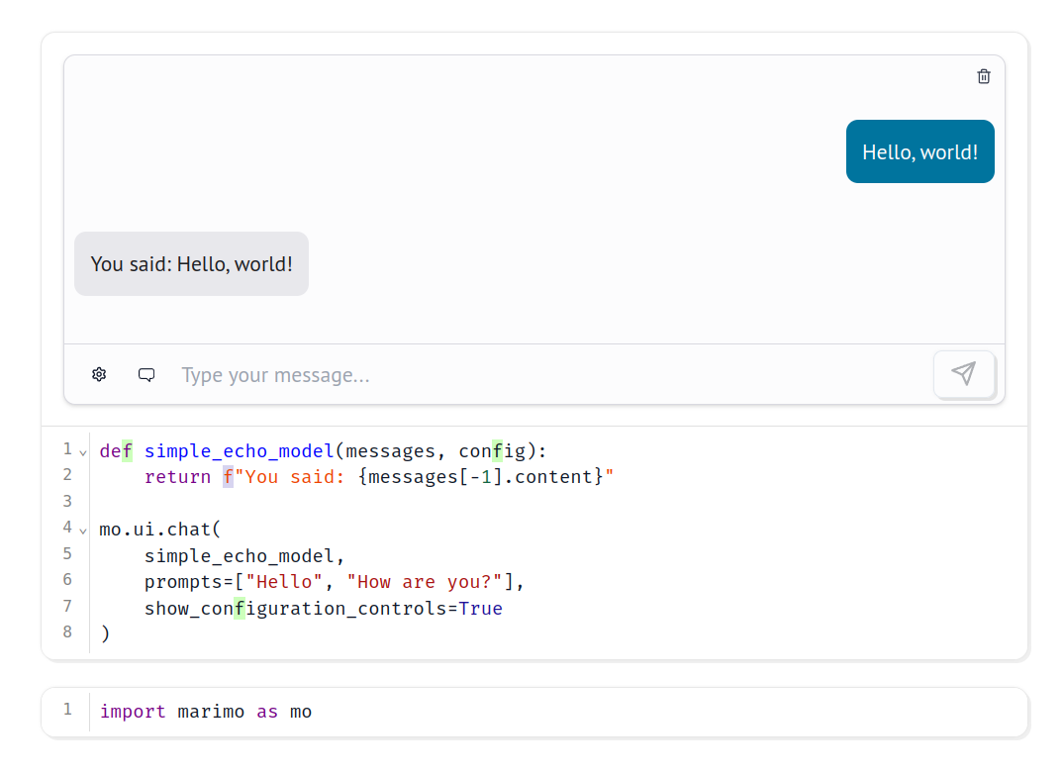Collapse the simple_echo_model function fold arrow
Viewport: 1063px width, 775px height.
click(83, 452)
